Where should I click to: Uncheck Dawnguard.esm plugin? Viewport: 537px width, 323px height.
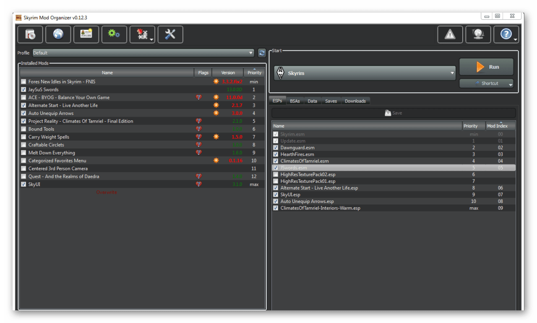click(x=276, y=148)
